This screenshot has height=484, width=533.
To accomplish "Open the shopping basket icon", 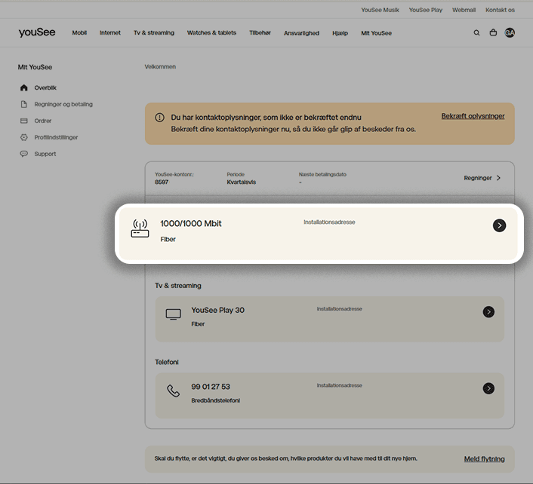I will 493,33.
